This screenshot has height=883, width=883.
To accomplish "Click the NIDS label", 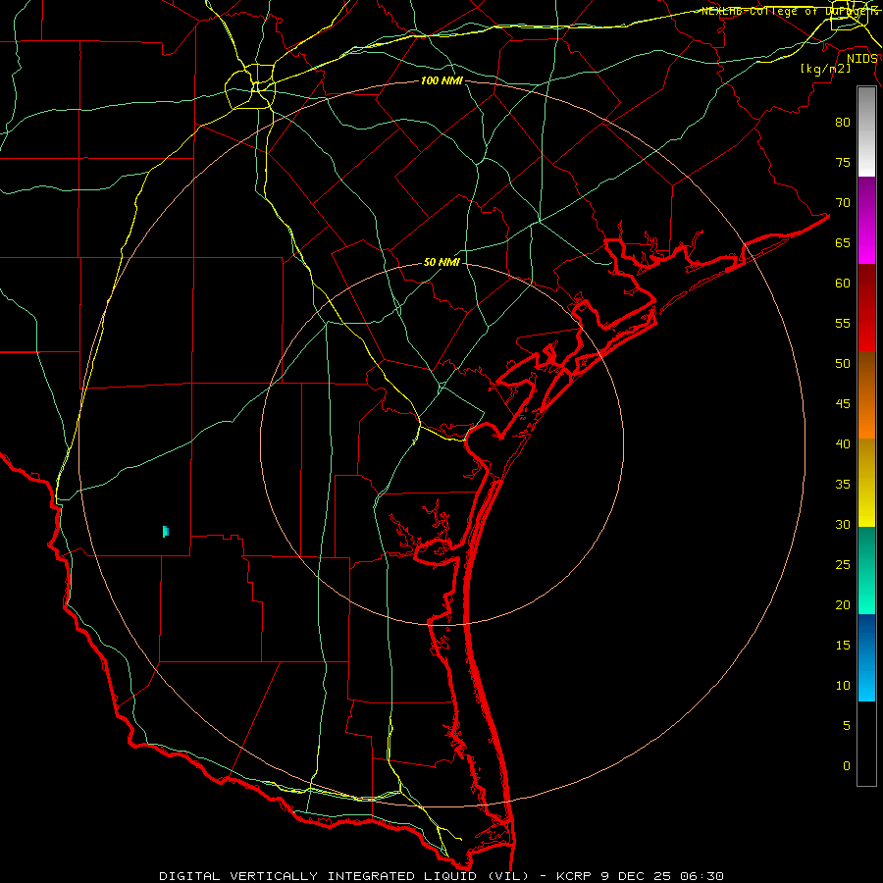I will click(862, 59).
